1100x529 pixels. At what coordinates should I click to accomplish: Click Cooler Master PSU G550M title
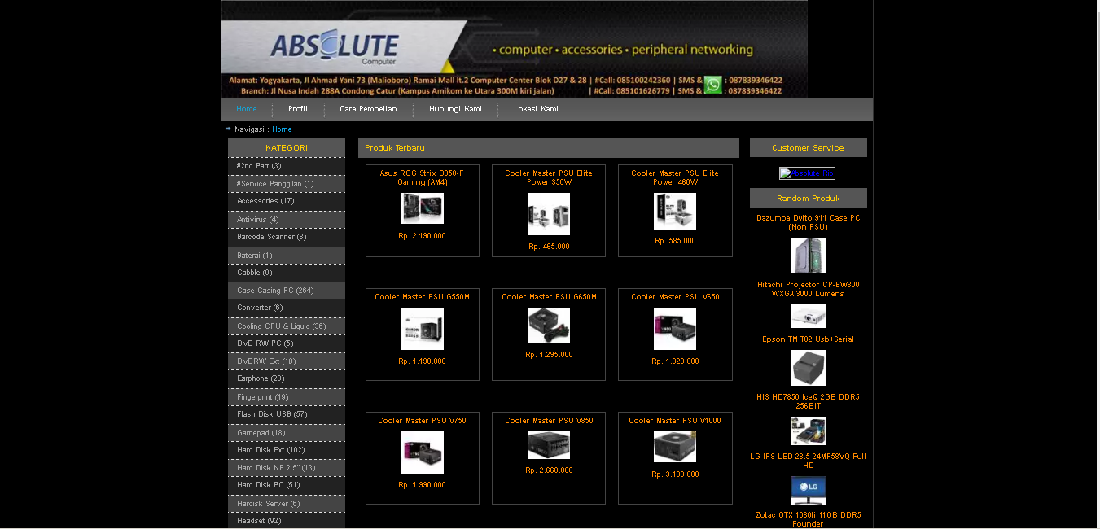tap(422, 297)
